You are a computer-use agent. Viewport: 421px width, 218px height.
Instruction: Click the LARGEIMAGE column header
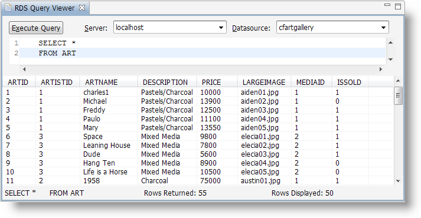coord(265,82)
